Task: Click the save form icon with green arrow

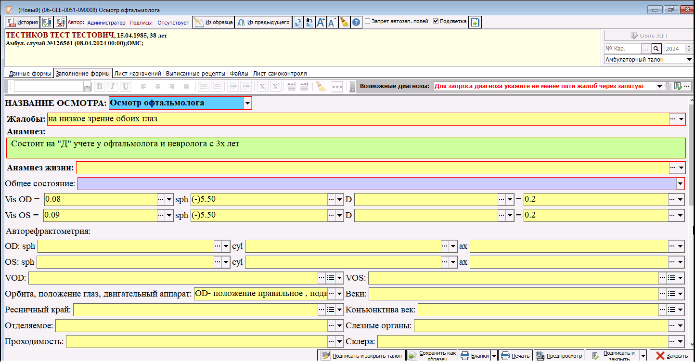Action: pos(475,22)
